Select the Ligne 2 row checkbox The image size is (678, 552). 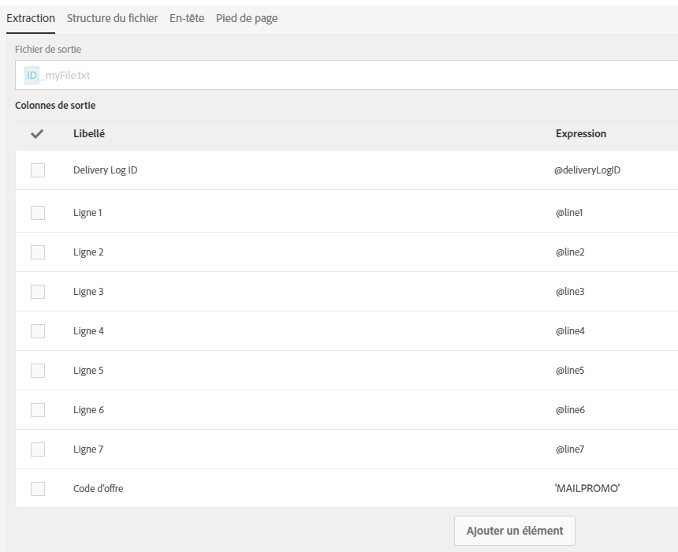38,252
